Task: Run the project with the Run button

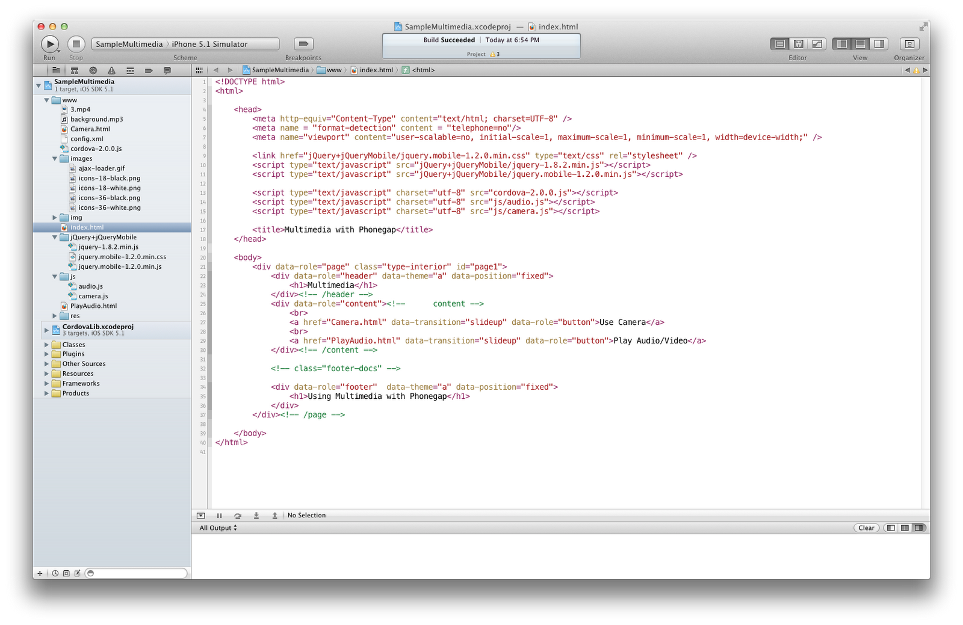Action: [50, 44]
